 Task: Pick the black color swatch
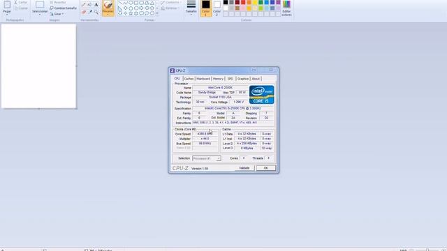(226, 2)
